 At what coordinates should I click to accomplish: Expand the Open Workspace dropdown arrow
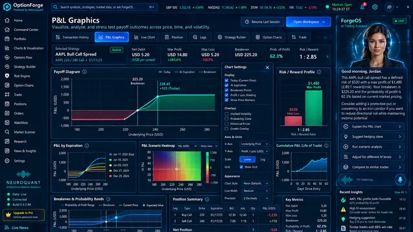324,22
